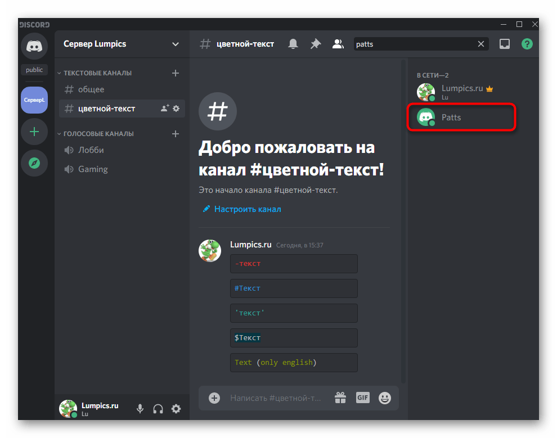Click the цветной-текст channel title in header

[245, 44]
